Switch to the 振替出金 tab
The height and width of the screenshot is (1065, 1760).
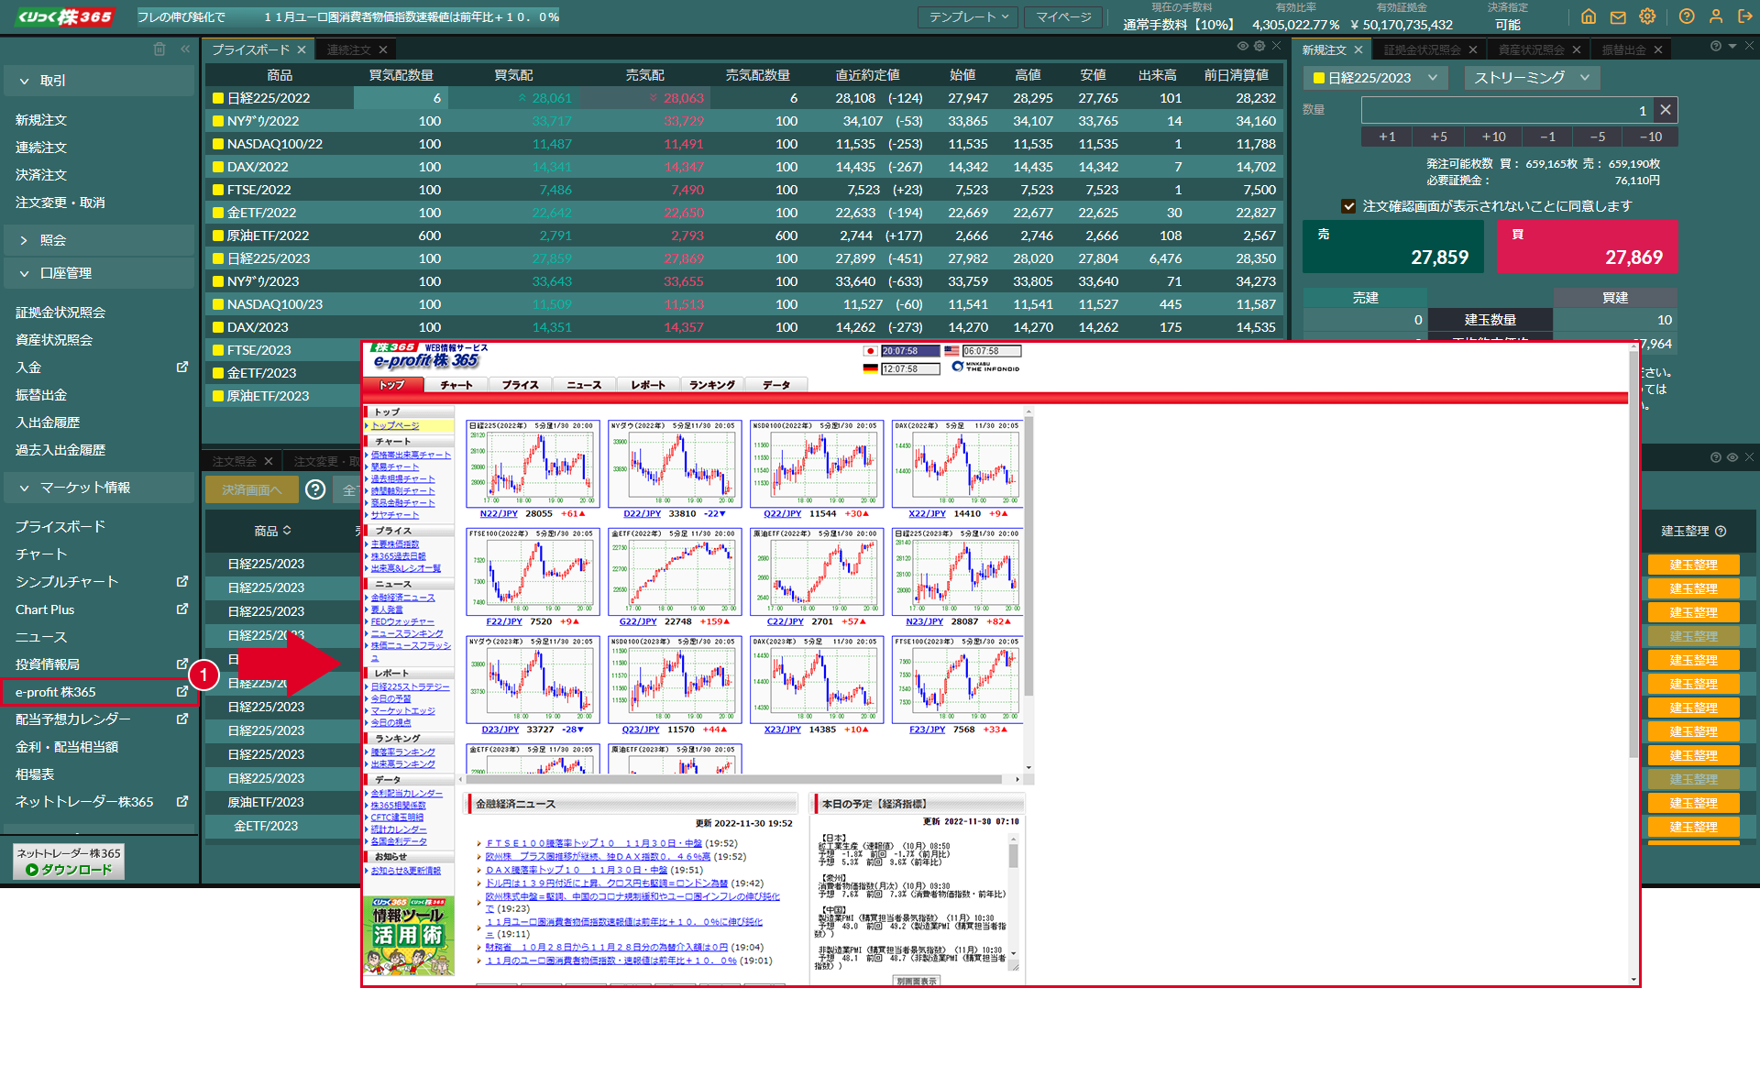tap(1623, 49)
